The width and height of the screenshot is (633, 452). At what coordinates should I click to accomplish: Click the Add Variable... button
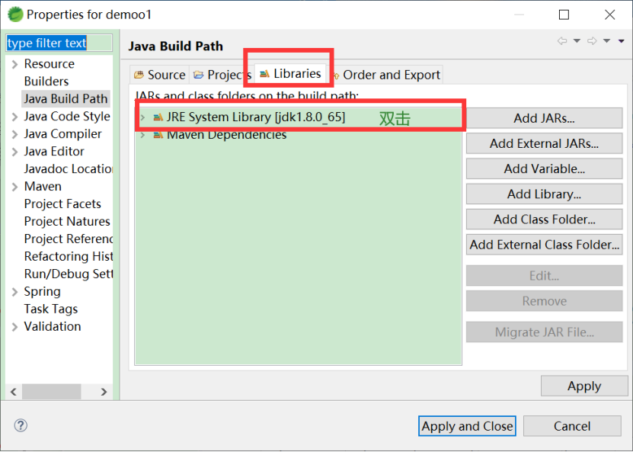point(544,169)
